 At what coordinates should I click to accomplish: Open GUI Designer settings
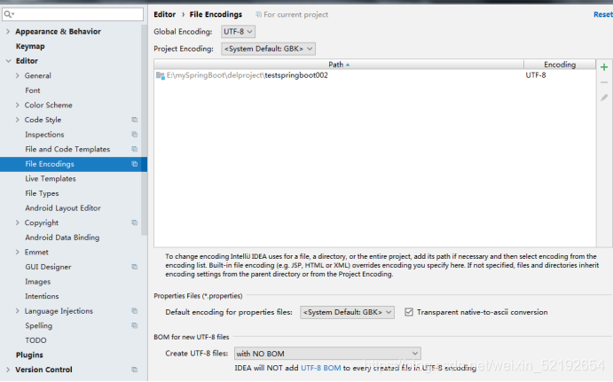(x=48, y=267)
